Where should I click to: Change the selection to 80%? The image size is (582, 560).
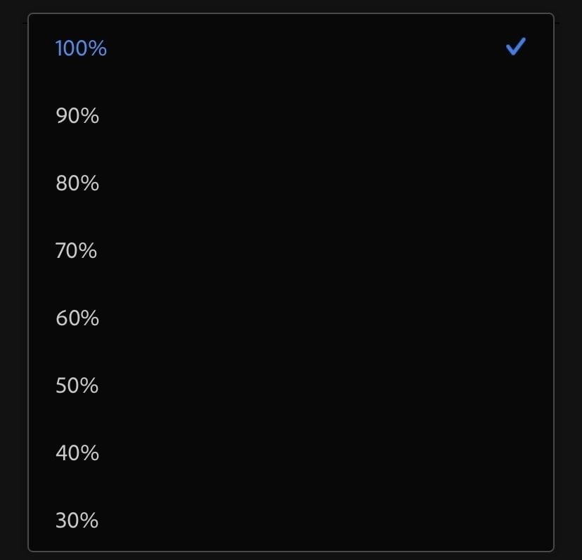(290, 183)
